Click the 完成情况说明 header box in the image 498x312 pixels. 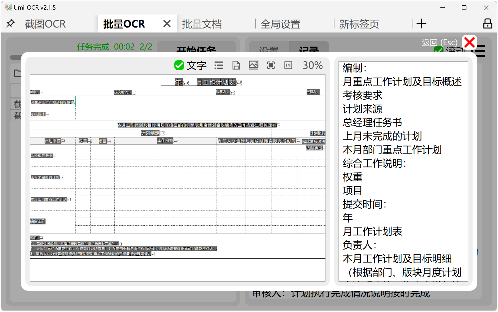tap(314, 141)
